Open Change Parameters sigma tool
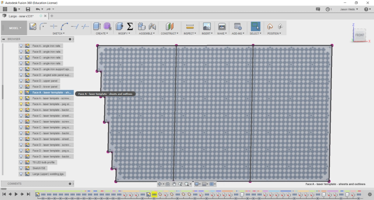The image size is (374, 200). [x=130, y=26]
